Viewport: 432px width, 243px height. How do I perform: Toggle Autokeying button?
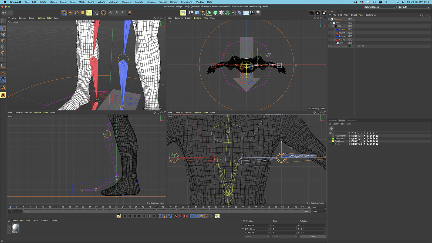click(181, 216)
